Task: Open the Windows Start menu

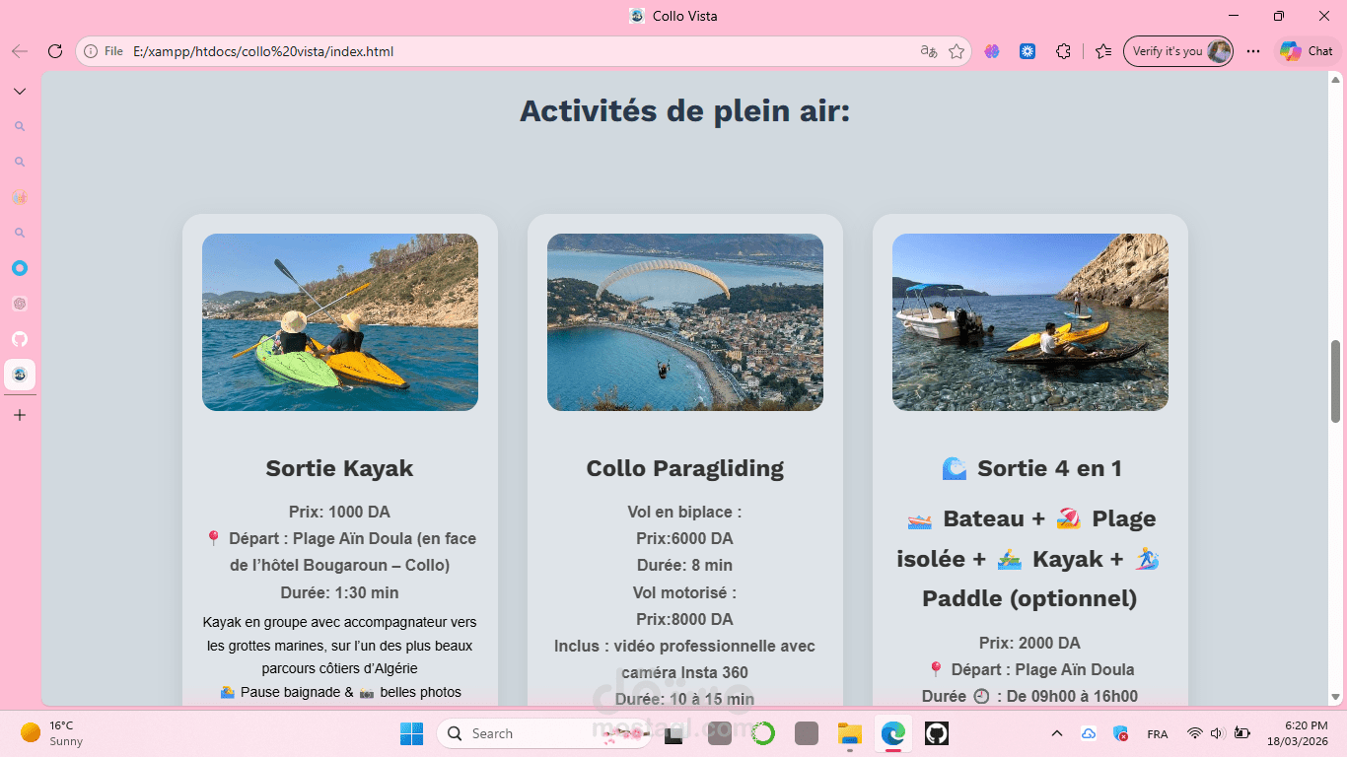Action: point(411,733)
